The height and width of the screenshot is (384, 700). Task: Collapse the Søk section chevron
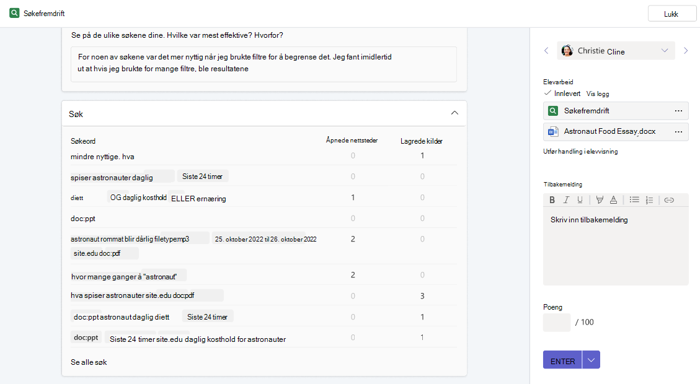454,113
